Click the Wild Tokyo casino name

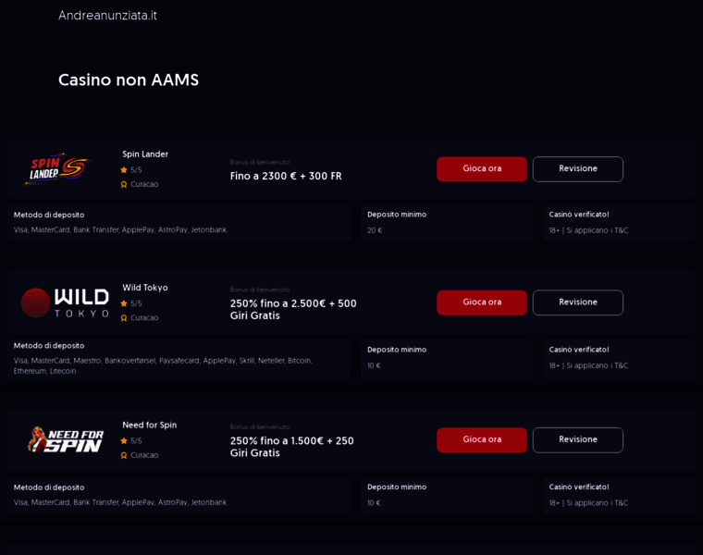(145, 288)
